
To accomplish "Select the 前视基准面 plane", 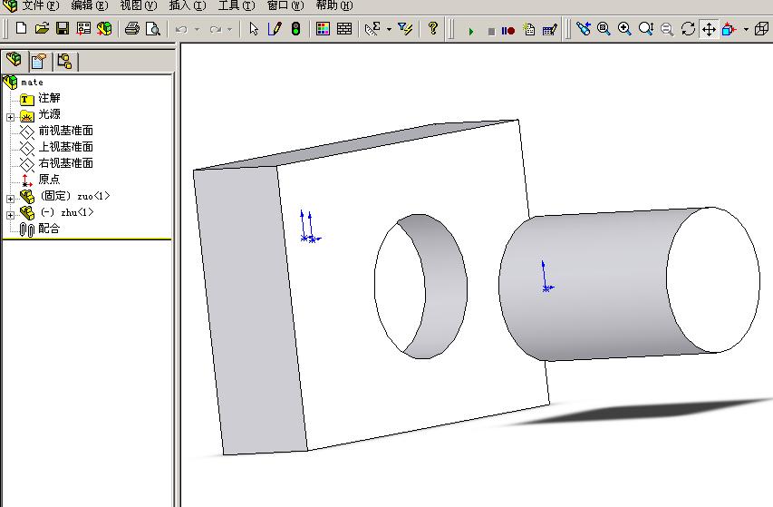I will click(x=65, y=131).
